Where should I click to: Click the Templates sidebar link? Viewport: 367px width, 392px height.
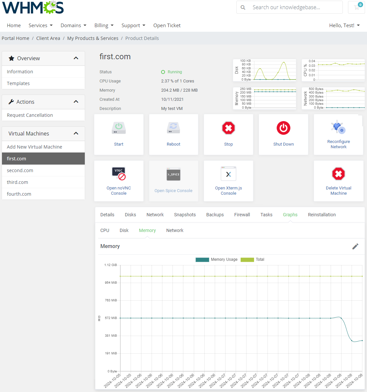[43, 83]
